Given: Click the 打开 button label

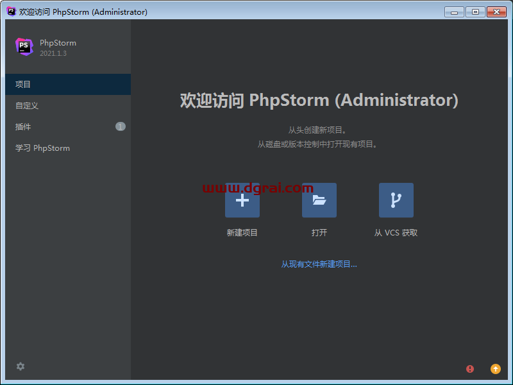Looking at the screenshot, I should coord(319,232).
